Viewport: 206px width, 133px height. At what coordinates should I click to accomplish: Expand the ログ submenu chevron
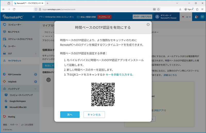pos(36,54)
